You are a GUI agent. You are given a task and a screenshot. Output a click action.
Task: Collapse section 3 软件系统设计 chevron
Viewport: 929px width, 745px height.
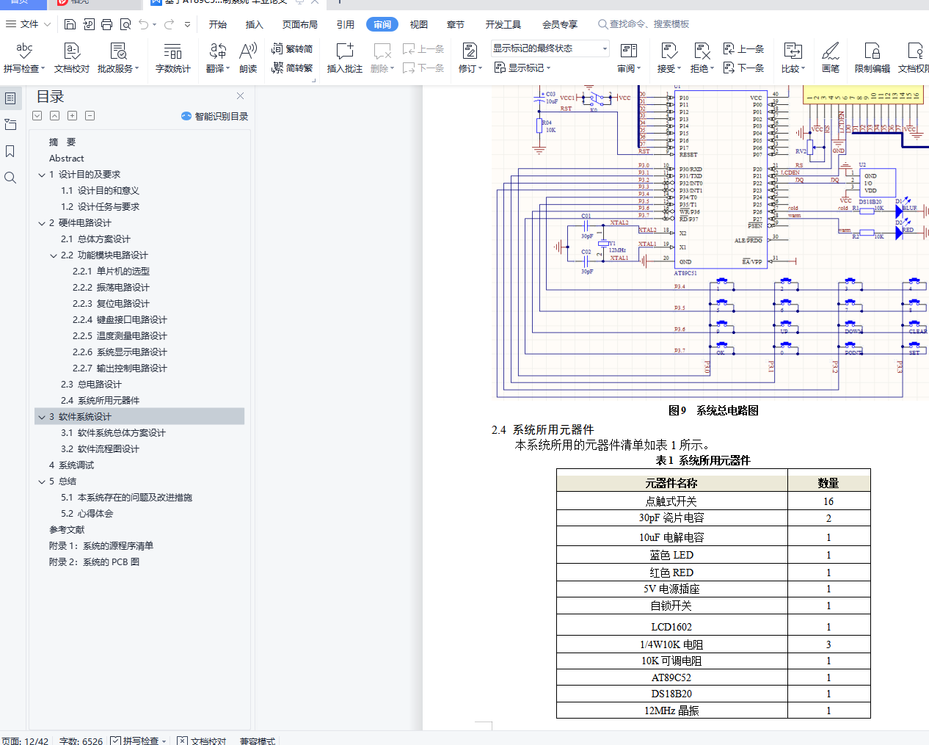click(x=42, y=417)
